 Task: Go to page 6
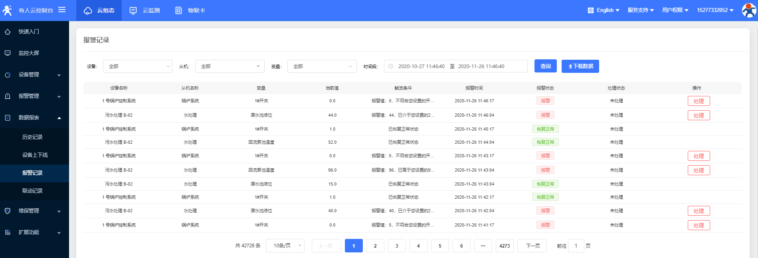click(461, 246)
